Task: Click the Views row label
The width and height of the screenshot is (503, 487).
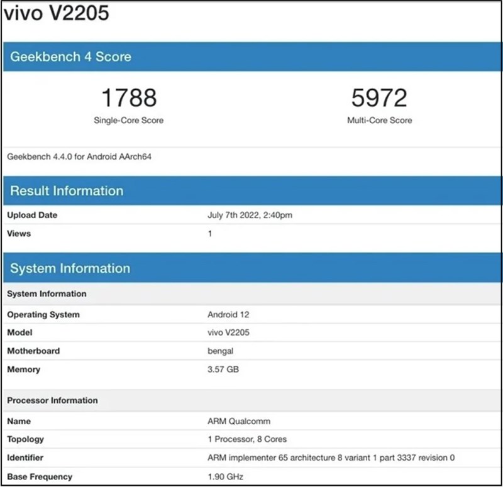Action: pos(19,233)
